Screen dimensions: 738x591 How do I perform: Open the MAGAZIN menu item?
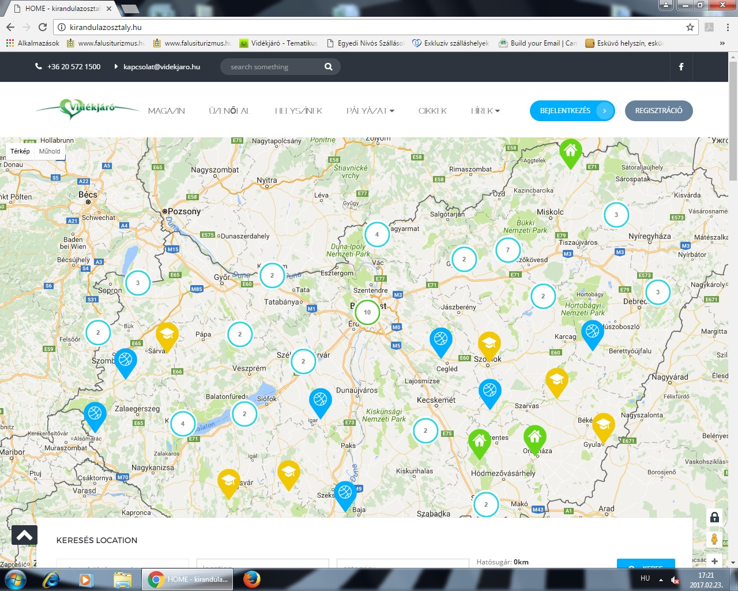(x=167, y=111)
